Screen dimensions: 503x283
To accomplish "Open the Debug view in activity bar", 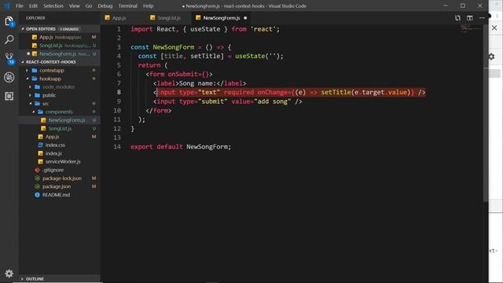I will (x=9, y=77).
